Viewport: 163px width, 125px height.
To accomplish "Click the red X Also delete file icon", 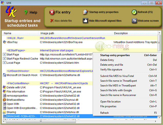I will click(52, 21).
